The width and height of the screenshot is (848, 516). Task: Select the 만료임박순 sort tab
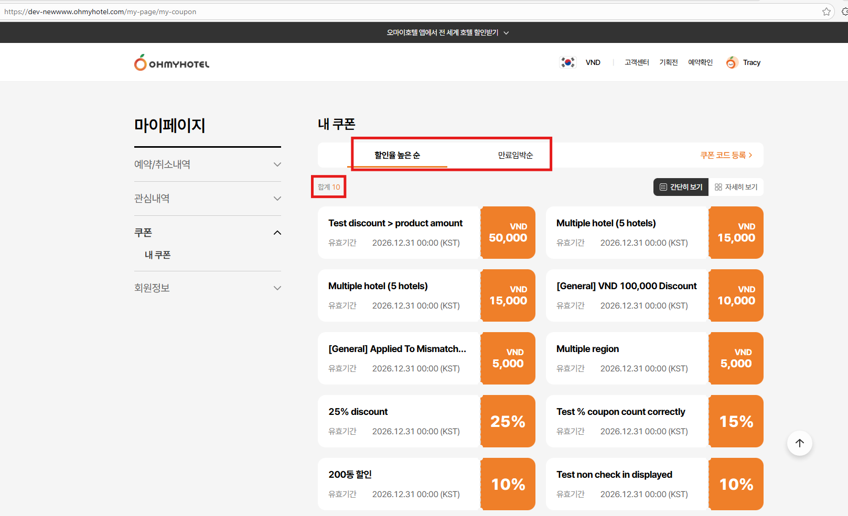515,155
